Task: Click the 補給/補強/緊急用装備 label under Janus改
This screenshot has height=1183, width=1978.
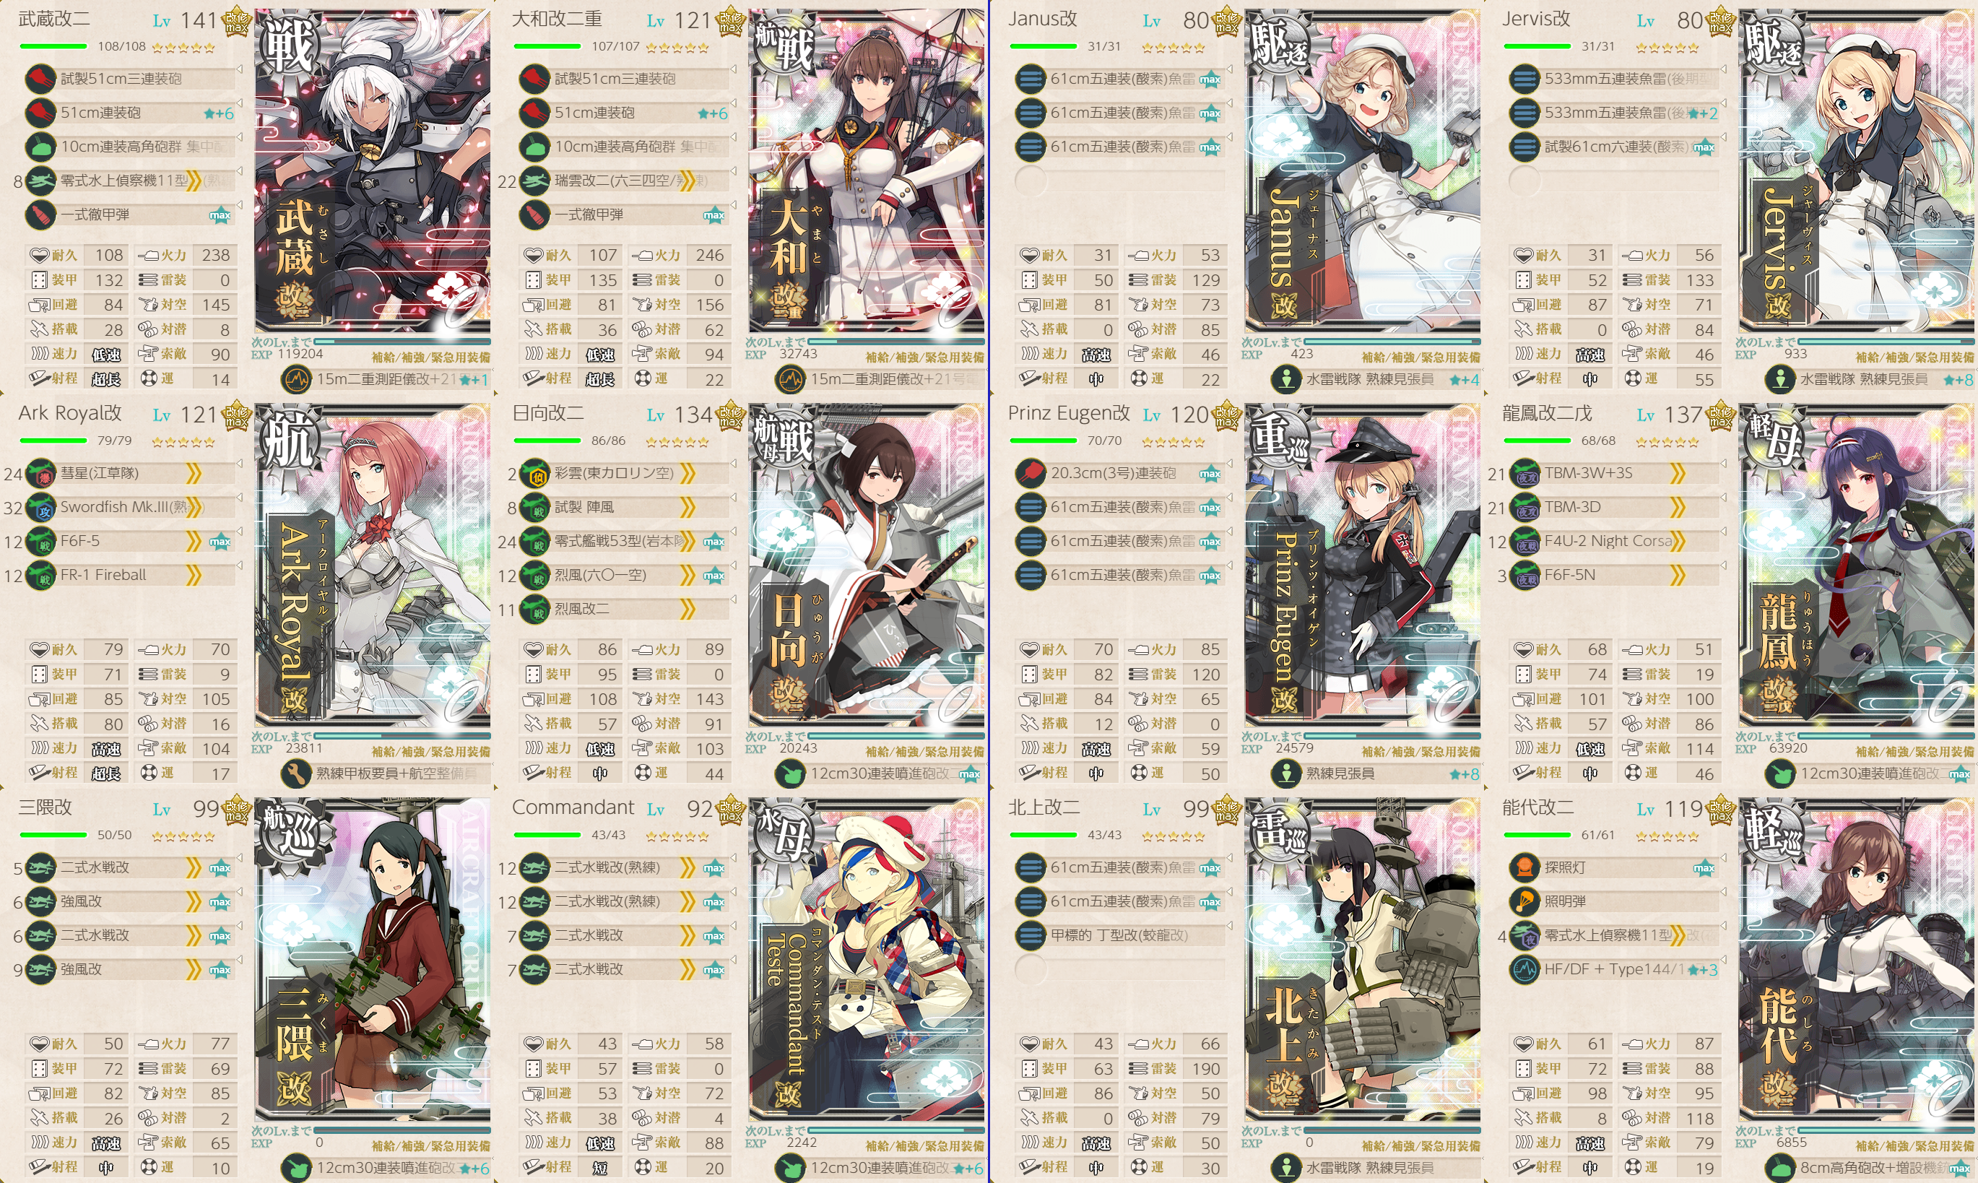Action: click(x=1420, y=357)
